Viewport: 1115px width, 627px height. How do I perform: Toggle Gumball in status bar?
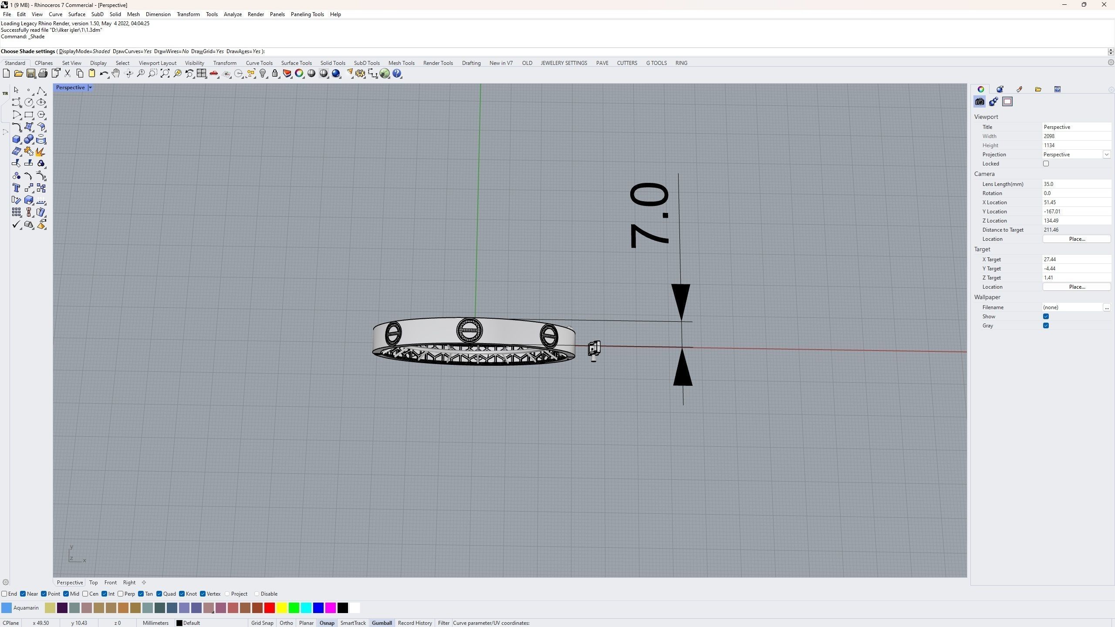point(382,623)
